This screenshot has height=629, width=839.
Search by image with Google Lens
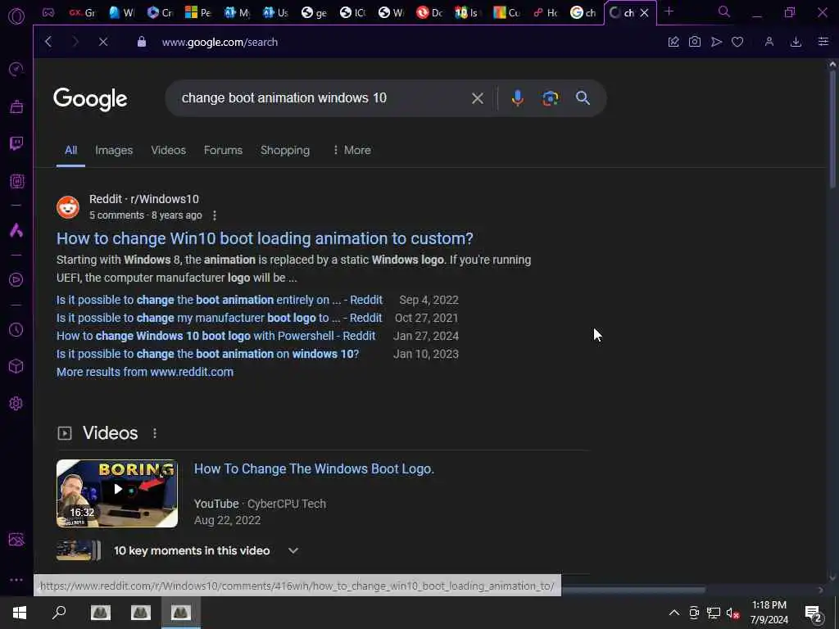550,98
